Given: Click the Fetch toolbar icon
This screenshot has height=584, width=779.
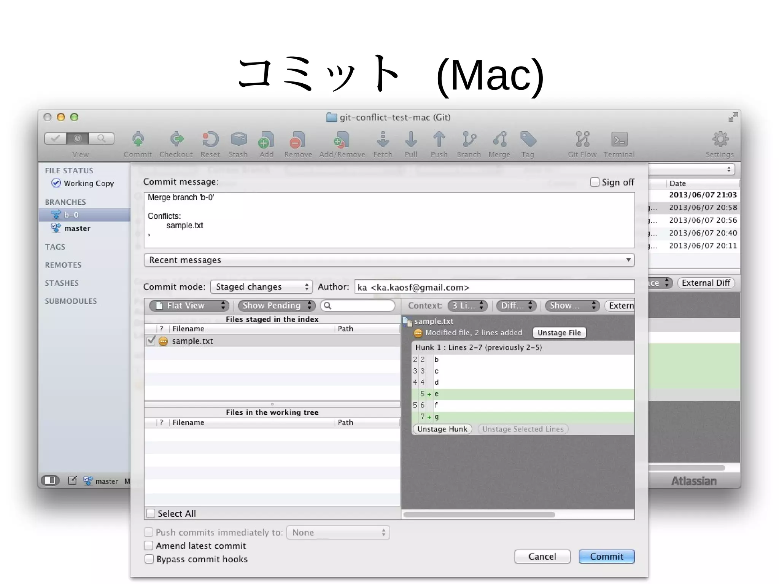Looking at the screenshot, I should pos(383,140).
